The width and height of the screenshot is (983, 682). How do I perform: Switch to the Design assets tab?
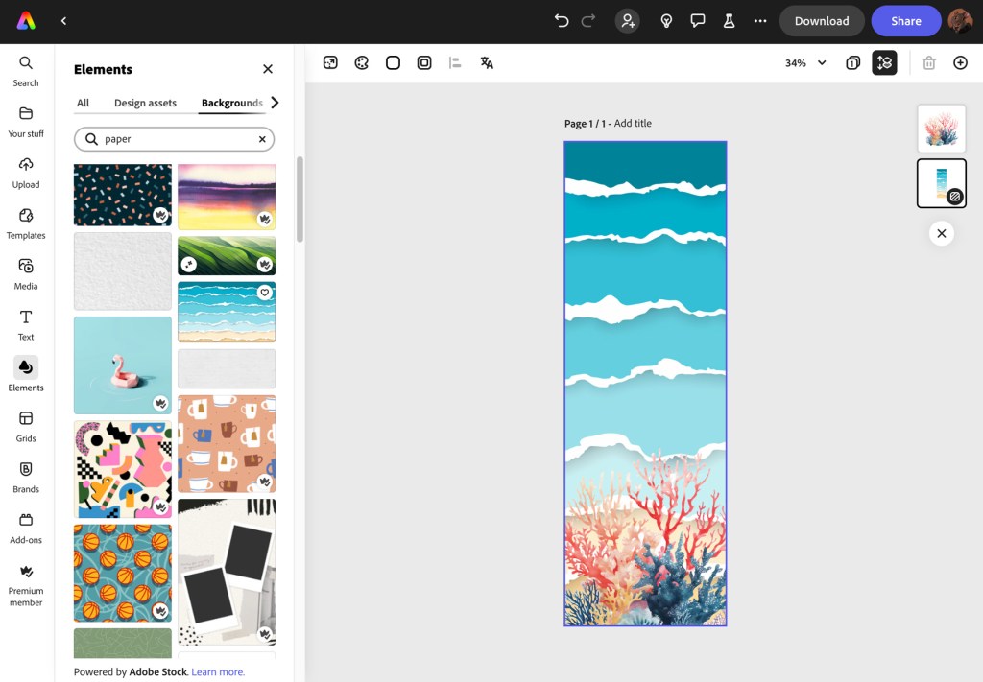(145, 103)
